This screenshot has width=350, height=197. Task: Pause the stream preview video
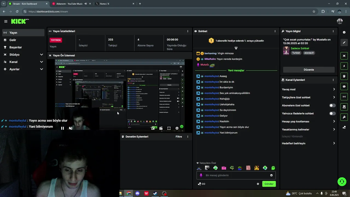pyautogui.click(x=62, y=128)
